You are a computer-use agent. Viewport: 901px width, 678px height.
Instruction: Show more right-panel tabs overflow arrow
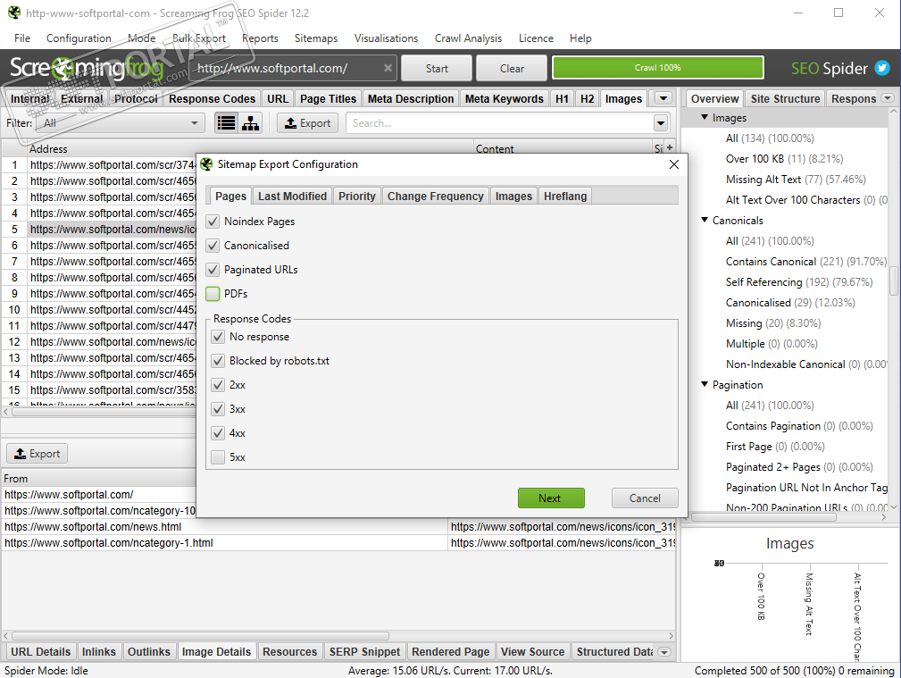point(888,97)
